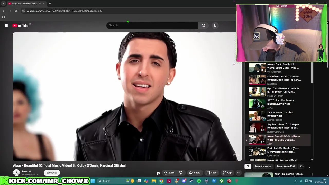
Task: Open Spotify from the taskbar
Action: [x=199, y=181]
